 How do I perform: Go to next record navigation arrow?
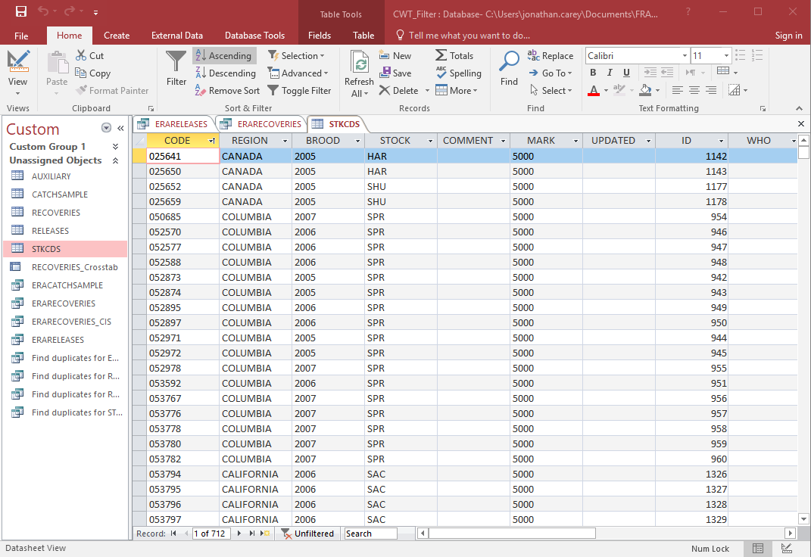[239, 534]
